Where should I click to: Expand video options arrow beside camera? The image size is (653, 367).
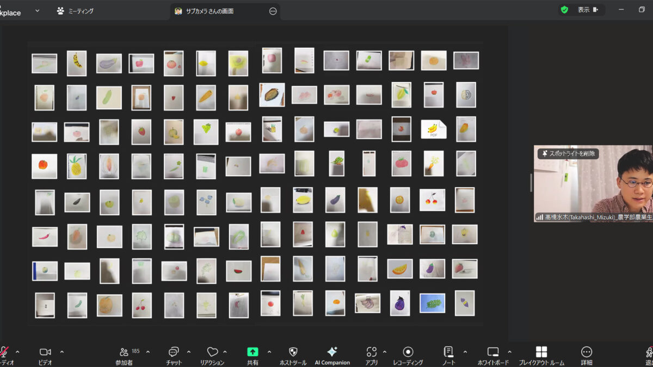[61, 352]
